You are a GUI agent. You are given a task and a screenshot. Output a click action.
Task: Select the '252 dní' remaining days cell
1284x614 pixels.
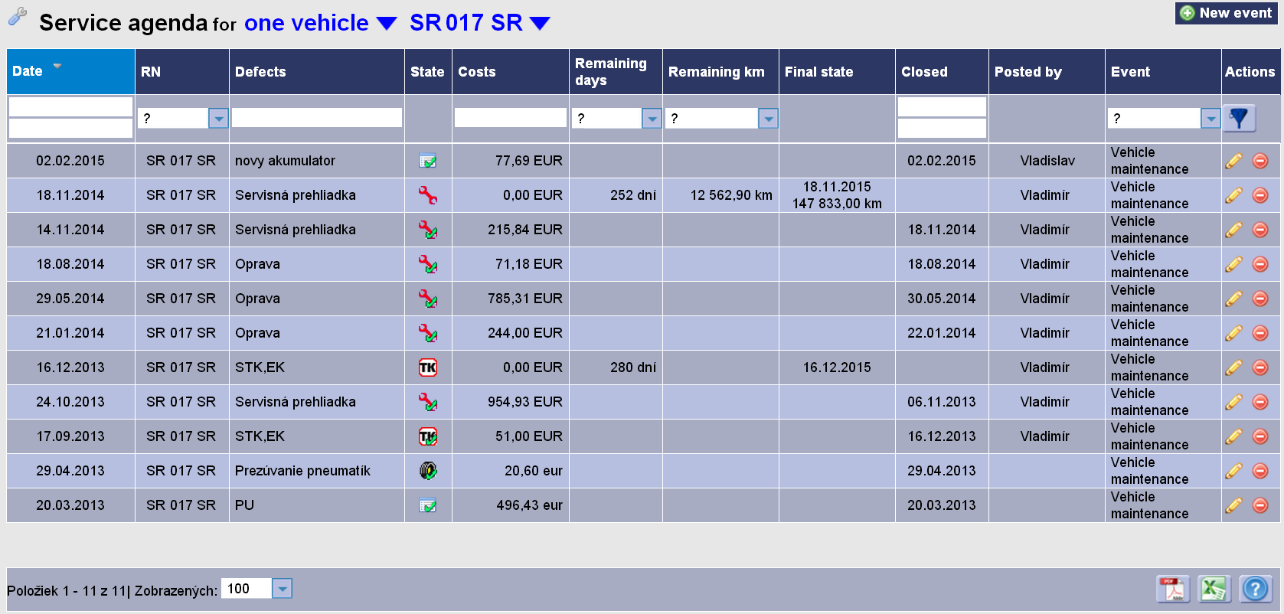tap(616, 195)
